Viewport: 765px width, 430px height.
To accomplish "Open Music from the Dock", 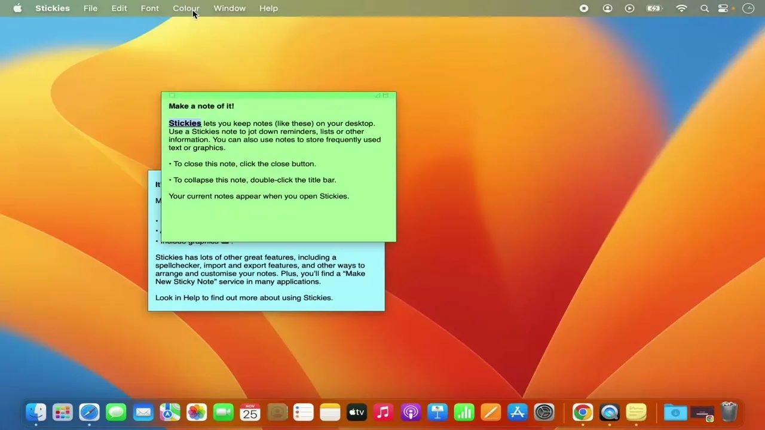I will pyautogui.click(x=384, y=412).
